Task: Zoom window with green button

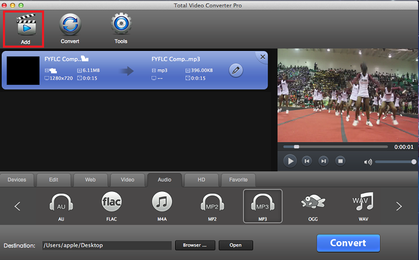Action: [21, 5]
